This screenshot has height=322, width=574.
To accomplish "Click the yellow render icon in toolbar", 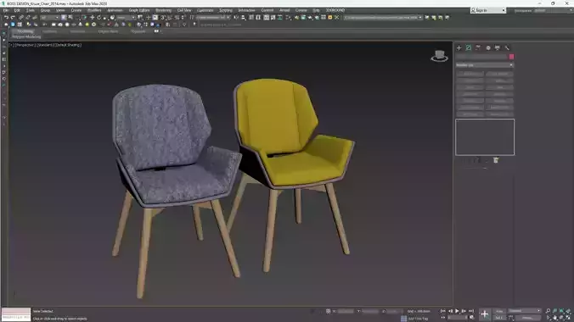I will pyautogui.click(x=330, y=18).
